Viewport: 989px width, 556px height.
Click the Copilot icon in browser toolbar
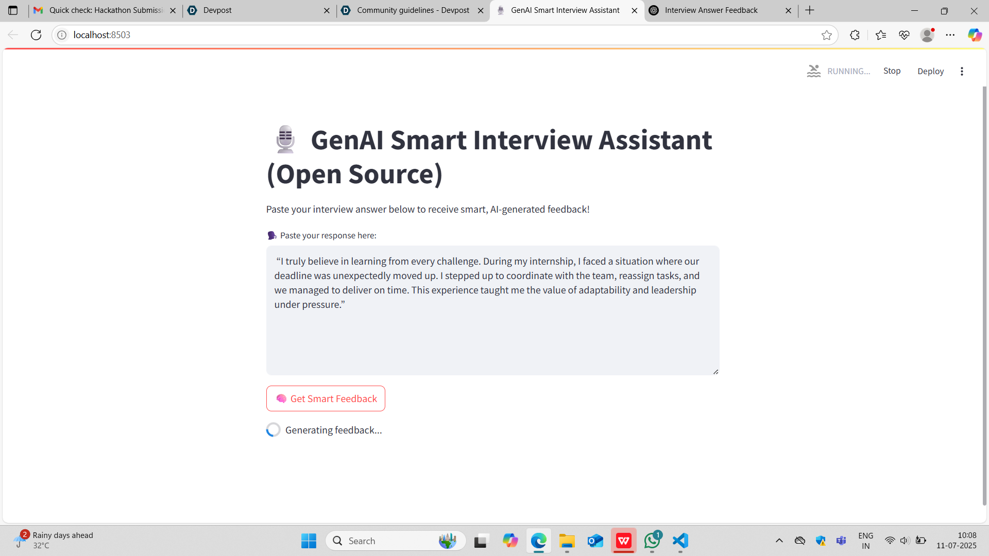click(x=975, y=34)
